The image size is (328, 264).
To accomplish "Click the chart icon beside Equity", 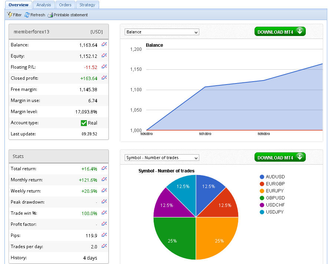I will pos(104,56).
